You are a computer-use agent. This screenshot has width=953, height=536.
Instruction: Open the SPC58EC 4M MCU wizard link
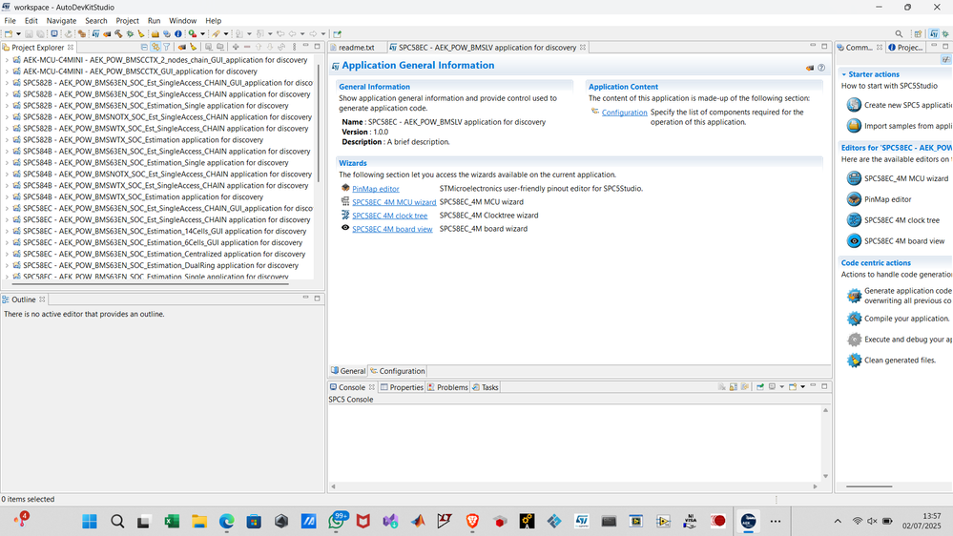394,202
